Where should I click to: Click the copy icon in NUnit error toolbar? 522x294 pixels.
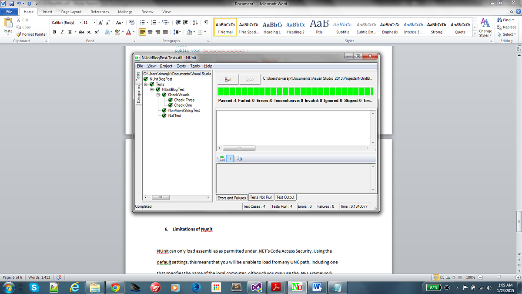240,159
